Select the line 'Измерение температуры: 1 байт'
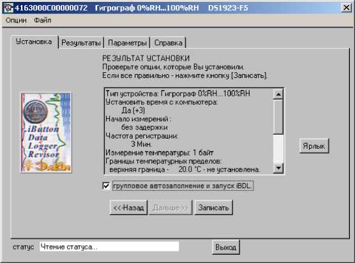The width and height of the screenshot is (355, 263). tap(160, 153)
